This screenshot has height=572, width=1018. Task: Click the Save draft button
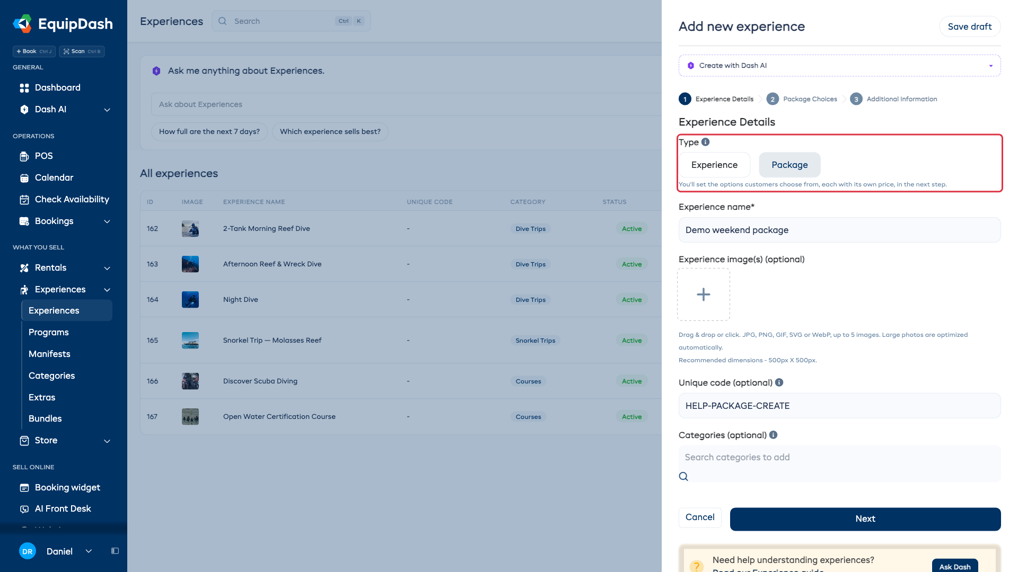coord(970,26)
